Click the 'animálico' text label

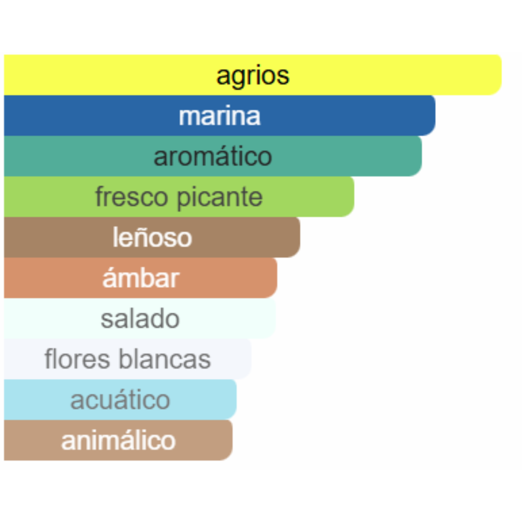click(x=118, y=440)
